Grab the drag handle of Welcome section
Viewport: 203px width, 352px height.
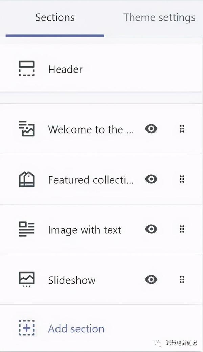click(x=182, y=129)
